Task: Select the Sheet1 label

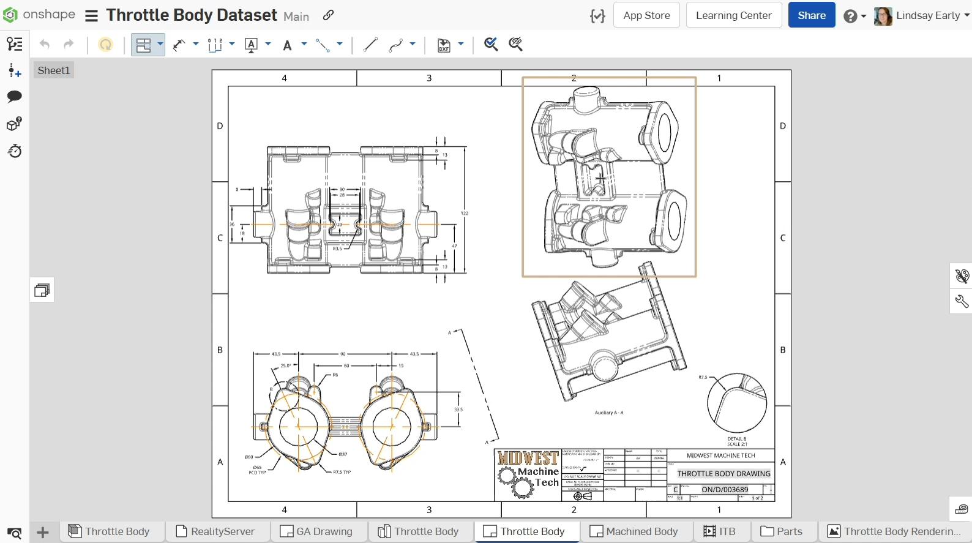Action: click(54, 70)
